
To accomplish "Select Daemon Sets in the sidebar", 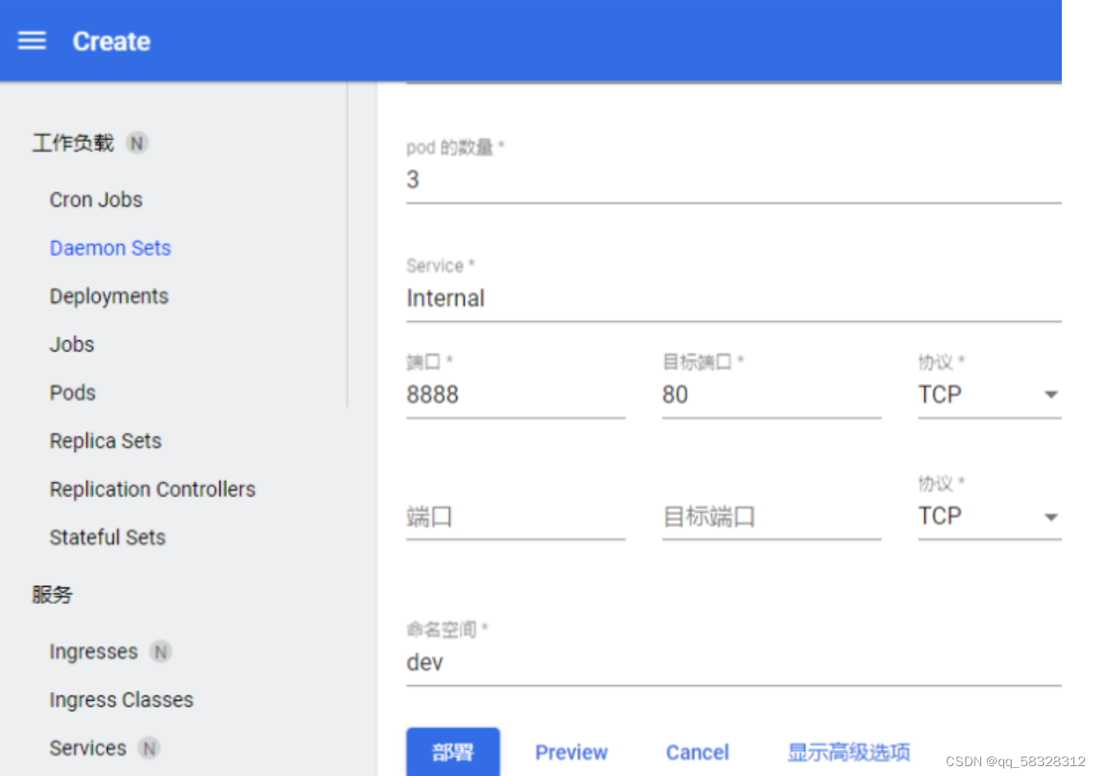I will 110,247.
